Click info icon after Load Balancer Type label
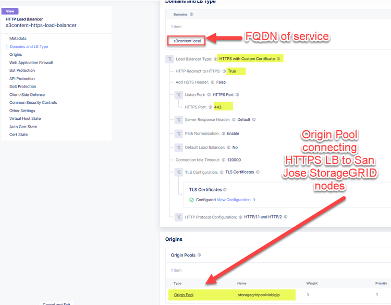The image size is (391, 305). 215,59
